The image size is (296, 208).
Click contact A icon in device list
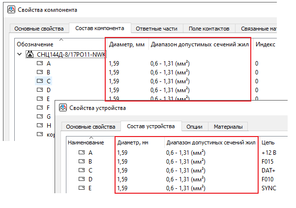82,153
